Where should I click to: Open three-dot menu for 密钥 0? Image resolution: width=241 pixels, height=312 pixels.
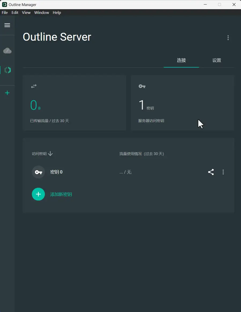click(x=223, y=172)
